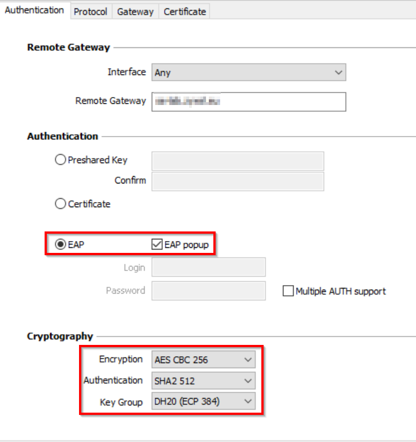Click the Preshared Key input field
This screenshot has height=442, width=416.
click(238, 161)
